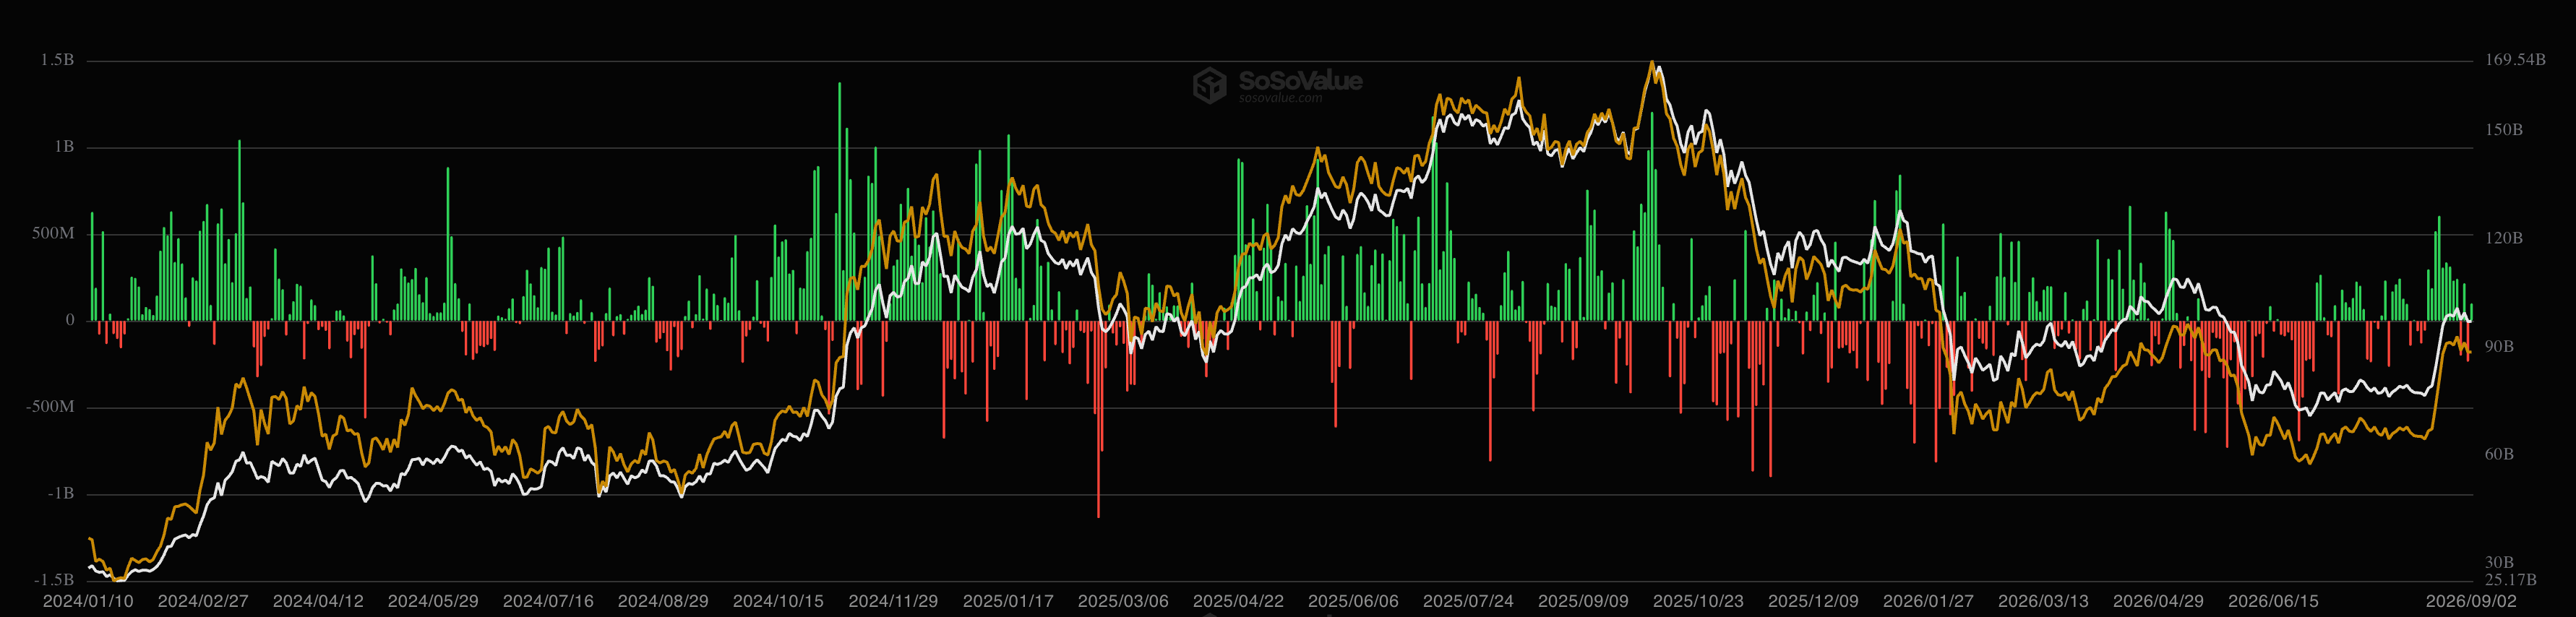Click the 2025/07/24 x-axis date
This screenshot has height=617, width=2576.
pyautogui.click(x=1468, y=601)
